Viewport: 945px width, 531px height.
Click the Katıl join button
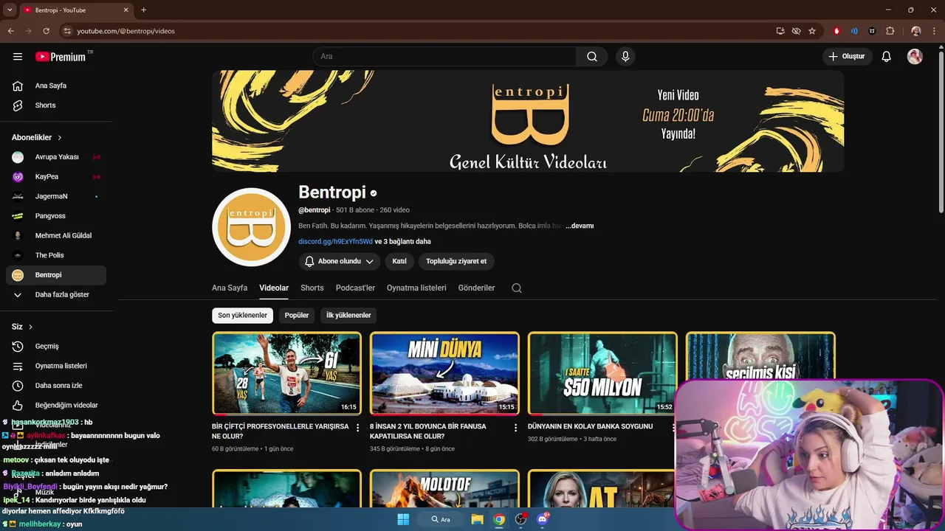tap(399, 261)
